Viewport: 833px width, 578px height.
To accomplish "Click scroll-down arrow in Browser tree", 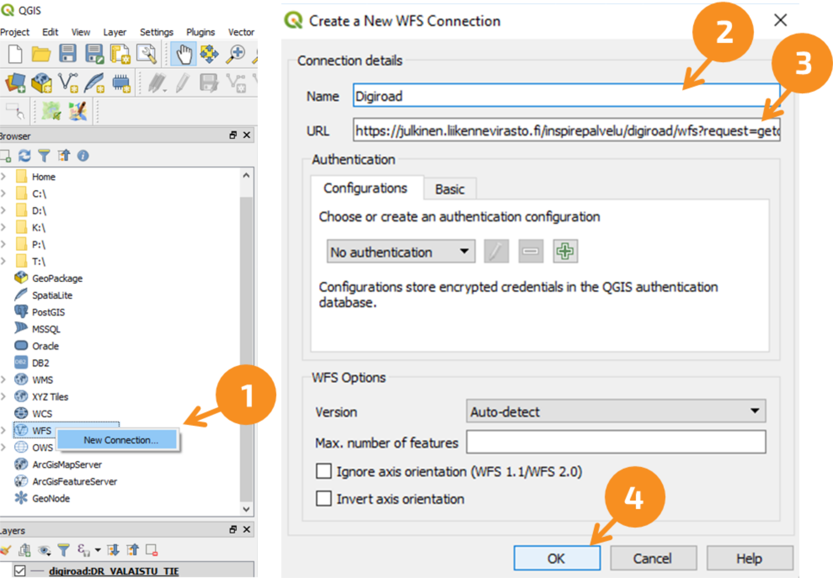I will (x=246, y=509).
